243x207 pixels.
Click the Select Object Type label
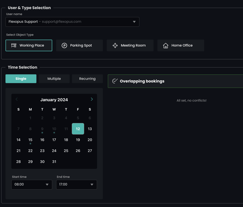(20, 35)
